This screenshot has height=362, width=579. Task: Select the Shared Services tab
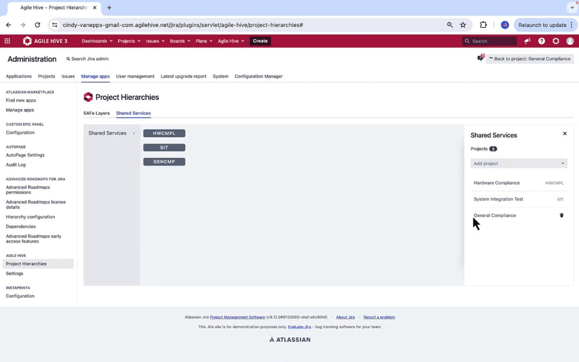click(x=133, y=113)
